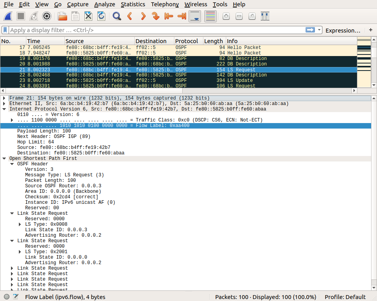Go forward in packet history
The image size is (377, 301).
(x=143, y=16)
